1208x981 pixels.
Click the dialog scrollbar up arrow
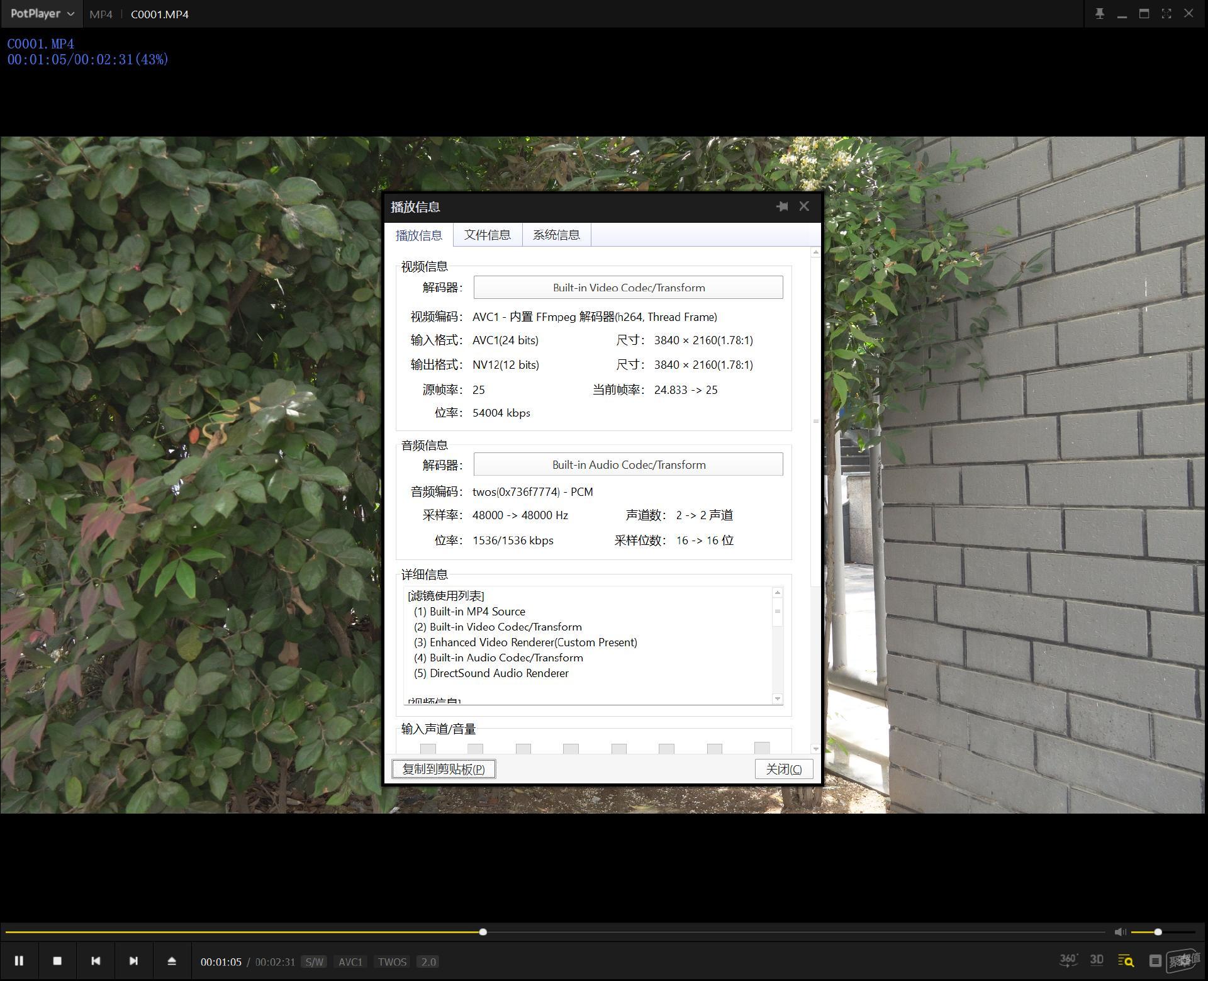click(x=816, y=252)
